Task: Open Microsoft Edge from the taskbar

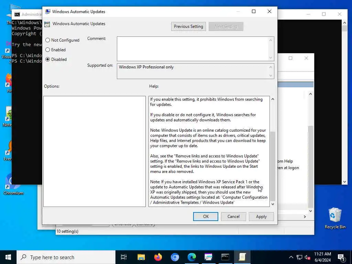Action: coord(192,257)
